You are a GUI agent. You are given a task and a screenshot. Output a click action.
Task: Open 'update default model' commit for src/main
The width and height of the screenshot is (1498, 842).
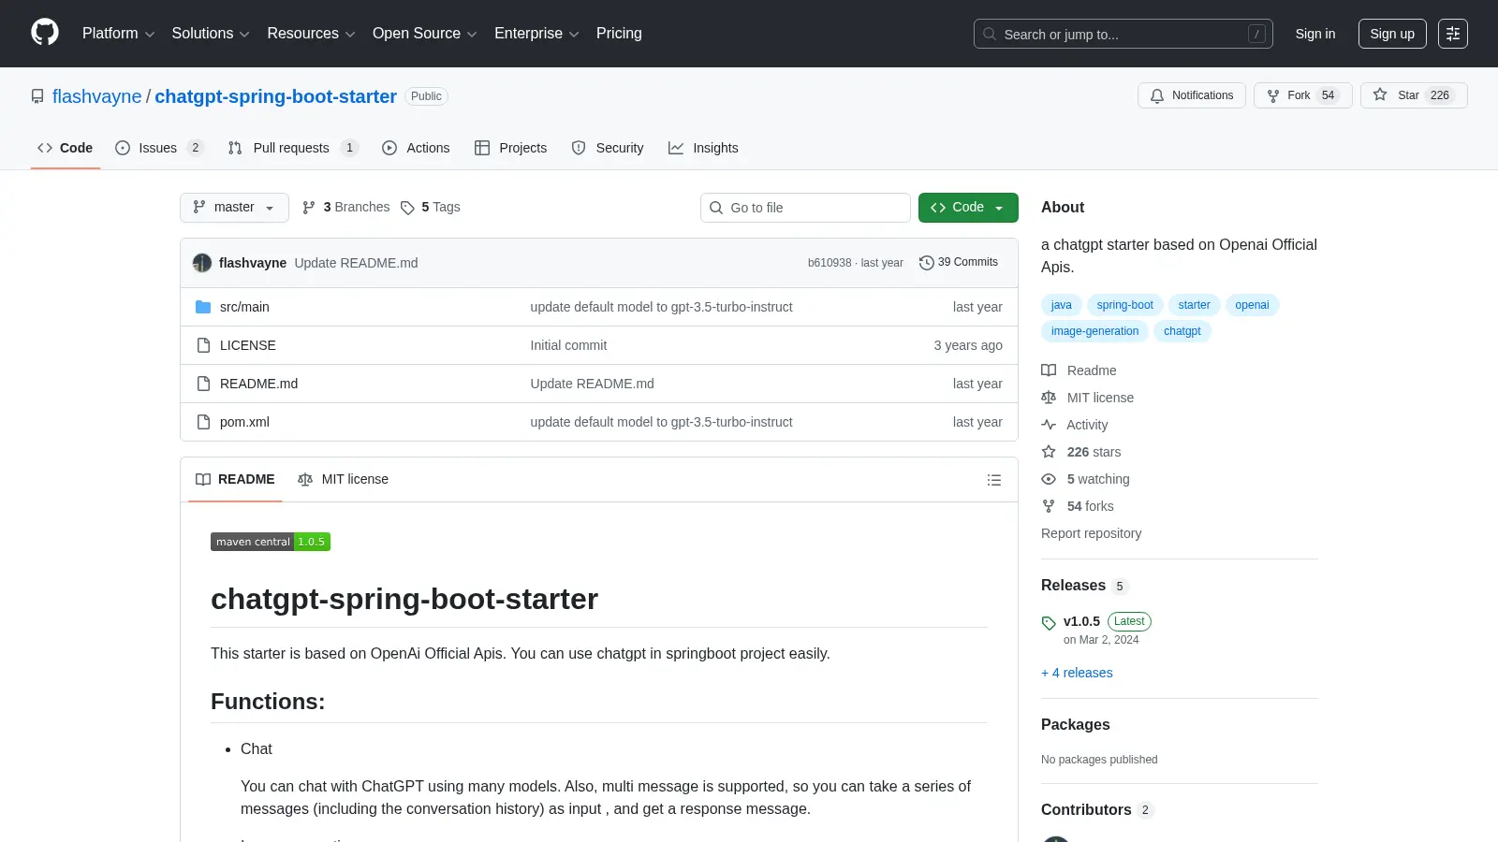coord(661,307)
